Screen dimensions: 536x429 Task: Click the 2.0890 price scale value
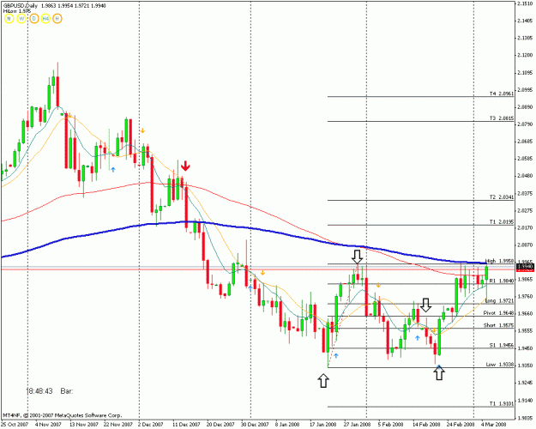pos(526,106)
